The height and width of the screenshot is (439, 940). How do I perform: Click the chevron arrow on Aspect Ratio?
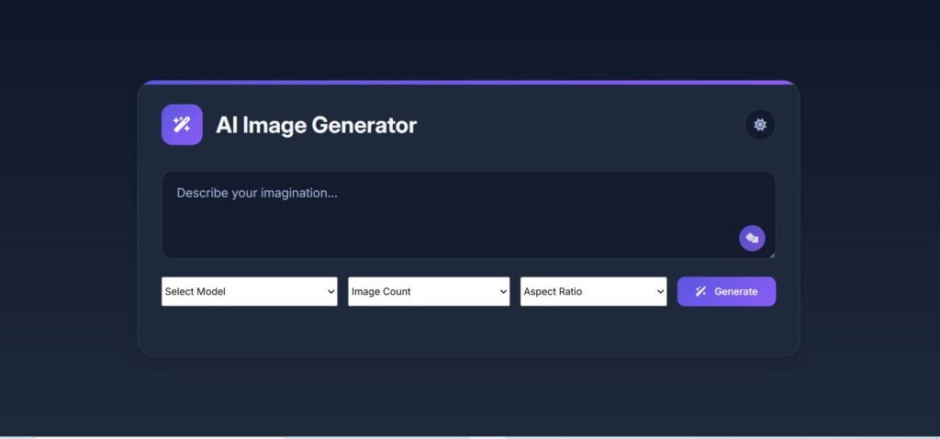tap(660, 292)
